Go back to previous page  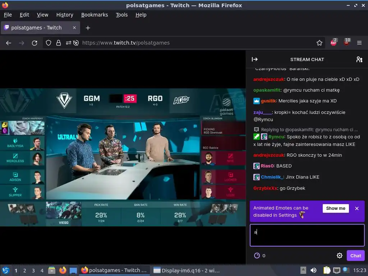coord(9,43)
